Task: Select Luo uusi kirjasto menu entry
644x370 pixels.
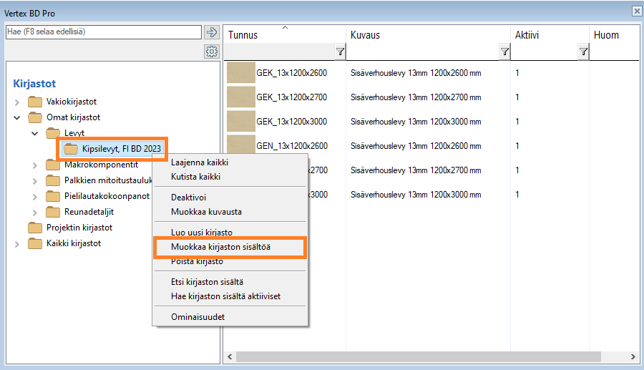Action: click(201, 233)
